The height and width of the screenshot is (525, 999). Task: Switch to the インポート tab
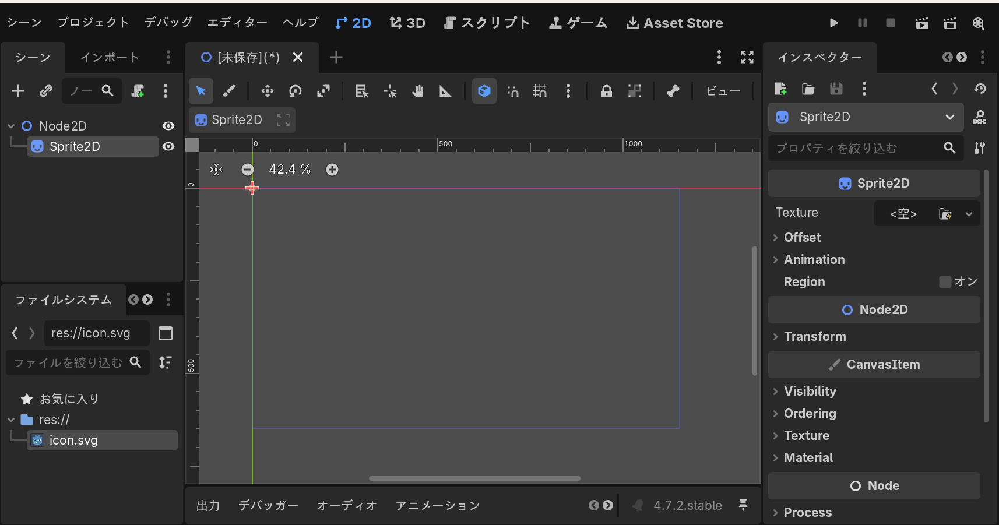[x=110, y=58]
